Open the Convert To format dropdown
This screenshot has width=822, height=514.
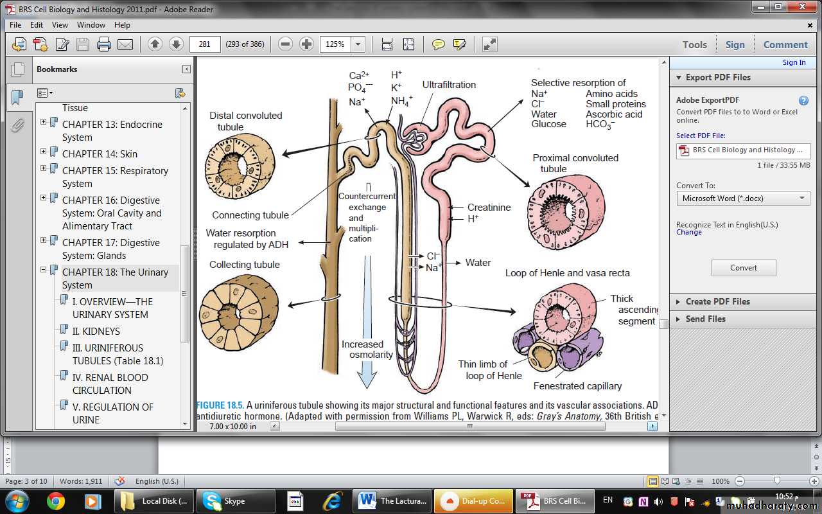[x=743, y=199]
